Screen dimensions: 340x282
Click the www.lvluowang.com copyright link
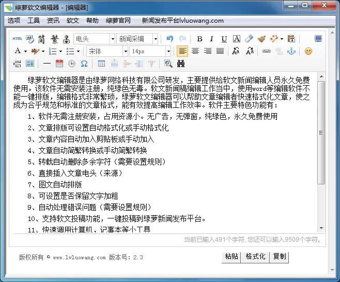(79, 258)
